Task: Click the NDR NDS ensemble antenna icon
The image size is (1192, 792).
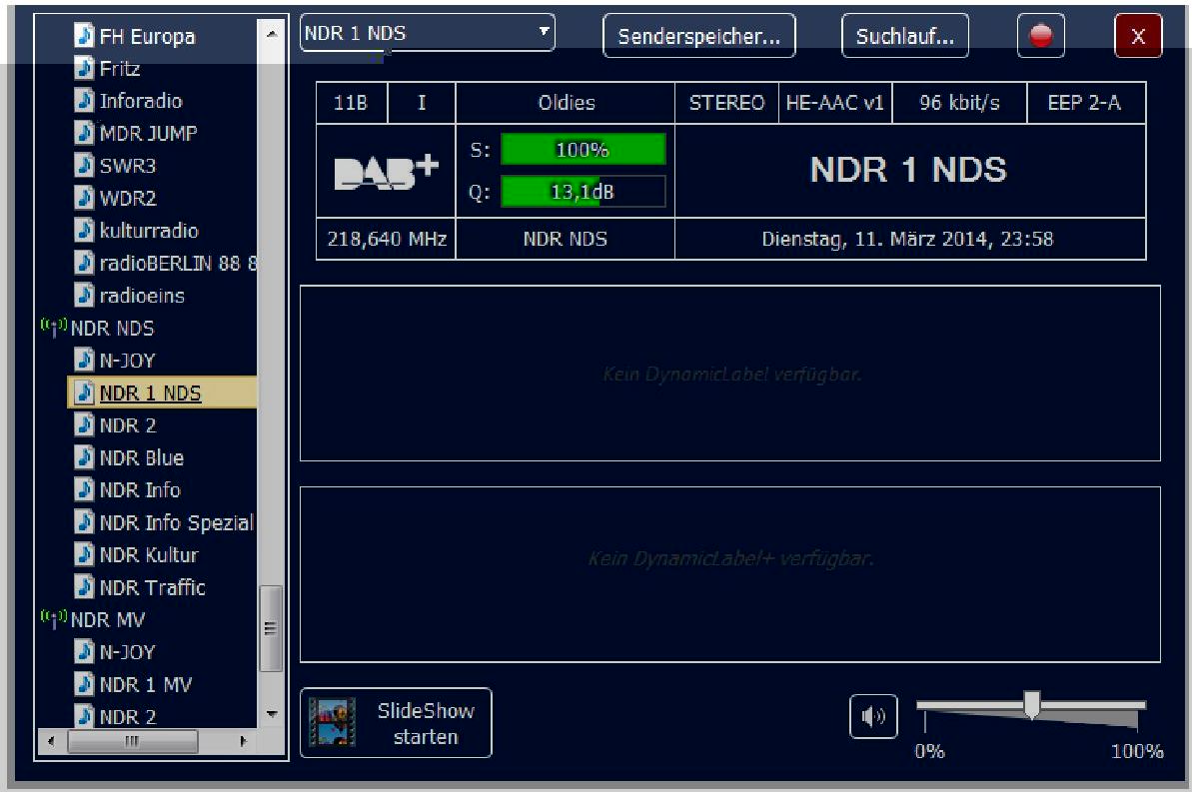Action: click(53, 328)
